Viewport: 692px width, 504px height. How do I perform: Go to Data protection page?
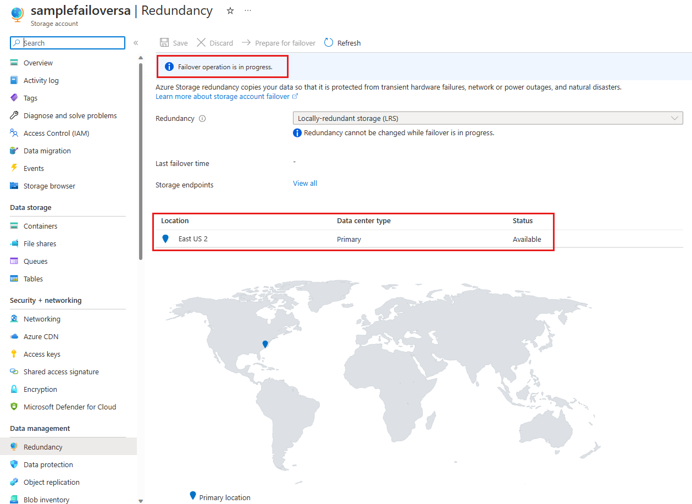pyautogui.click(x=48, y=464)
